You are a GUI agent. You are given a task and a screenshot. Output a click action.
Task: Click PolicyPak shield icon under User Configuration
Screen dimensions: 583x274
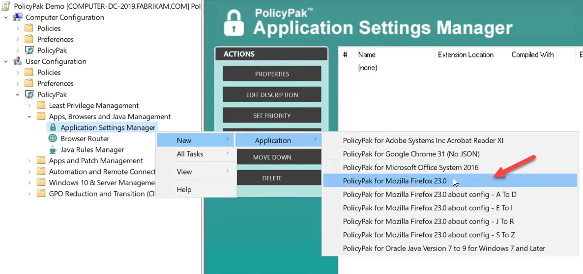click(29, 95)
